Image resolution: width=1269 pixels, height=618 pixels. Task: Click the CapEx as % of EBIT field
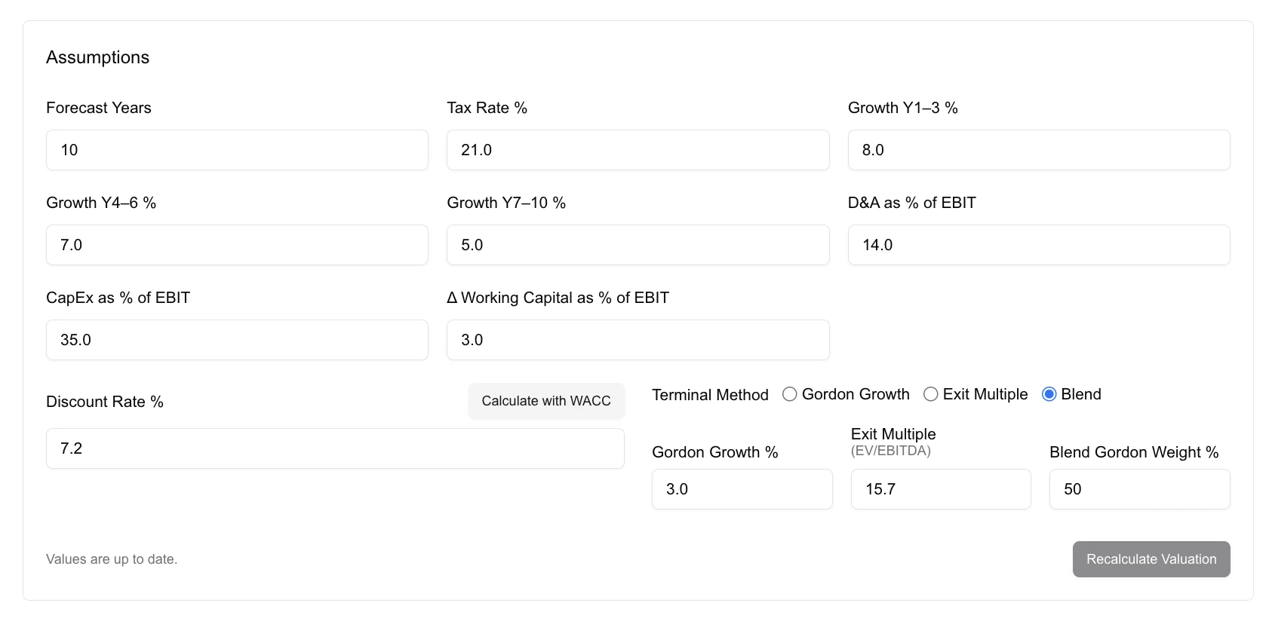[x=237, y=340]
